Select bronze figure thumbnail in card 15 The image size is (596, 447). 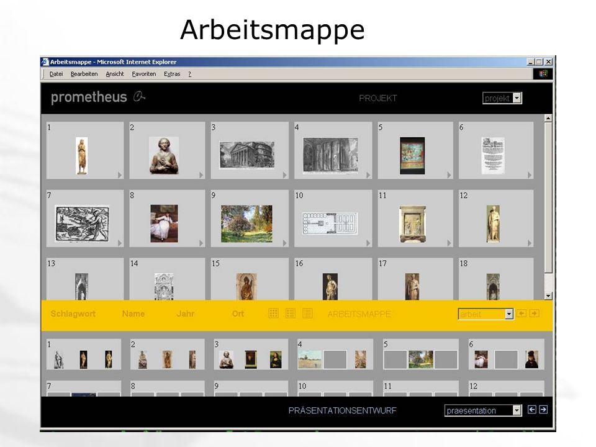point(246,287)
